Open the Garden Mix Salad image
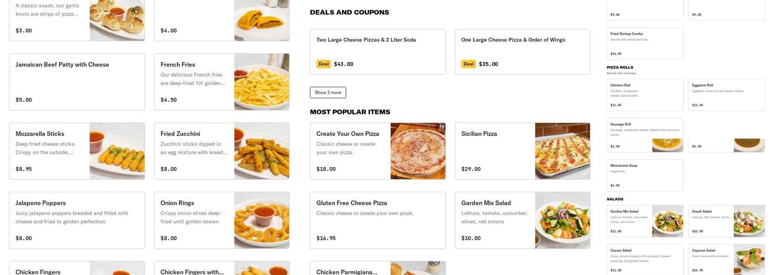 (x=562, y=220)
